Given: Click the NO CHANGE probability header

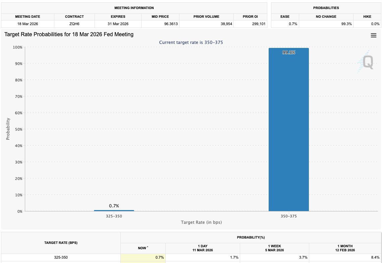Looking at the screenshot, I should (x=326, y=16).
